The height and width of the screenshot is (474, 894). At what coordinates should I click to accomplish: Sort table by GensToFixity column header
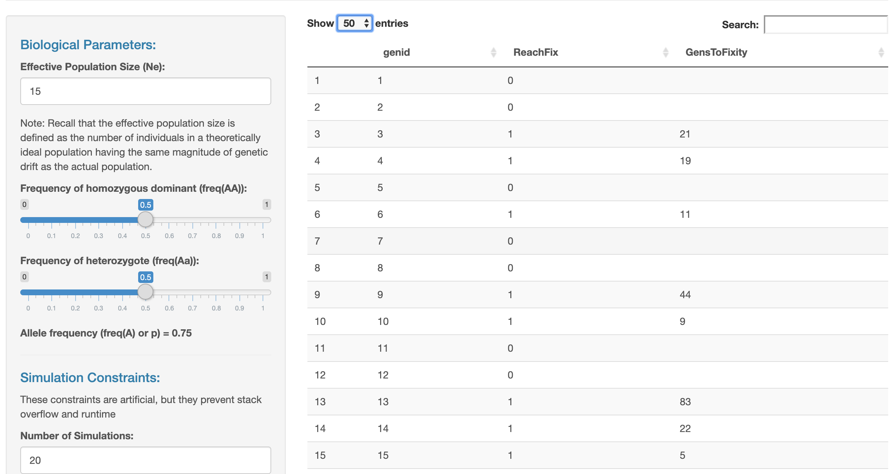(716, 52)
